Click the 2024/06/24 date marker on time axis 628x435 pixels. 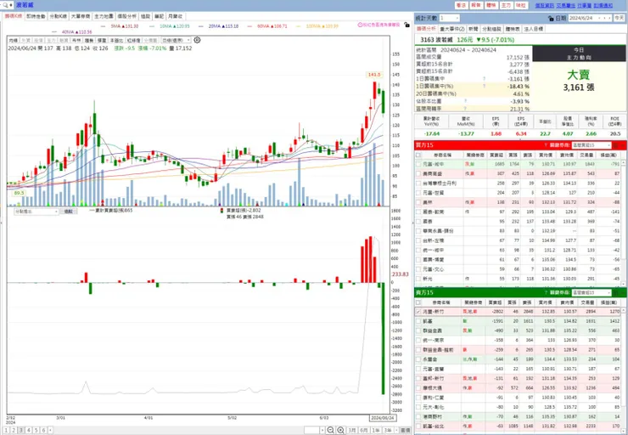coord(383,418)
